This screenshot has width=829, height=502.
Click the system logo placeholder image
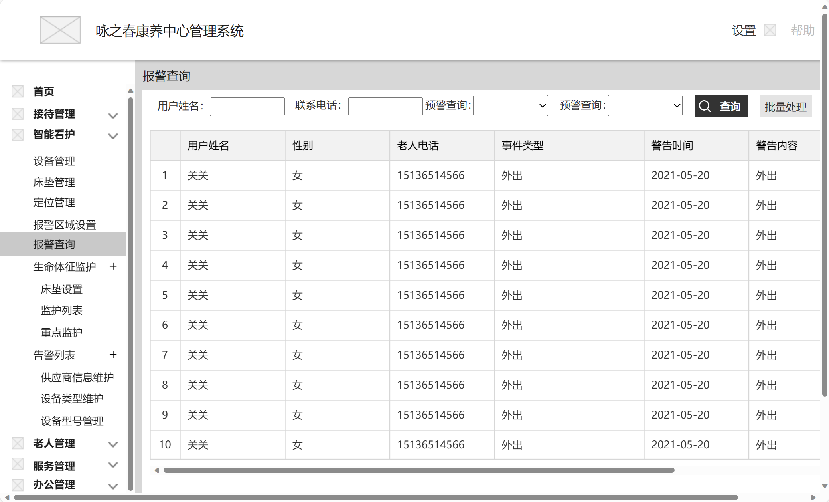click(60, 30)
